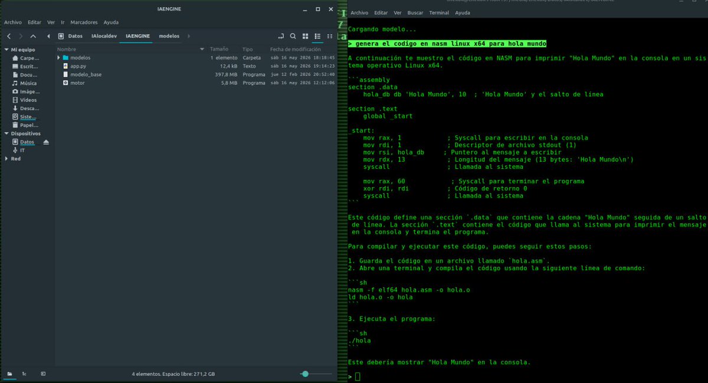Click Datos in the path bar
The width and height of the screenshot is (708, 383).
[x=76, y=36]
